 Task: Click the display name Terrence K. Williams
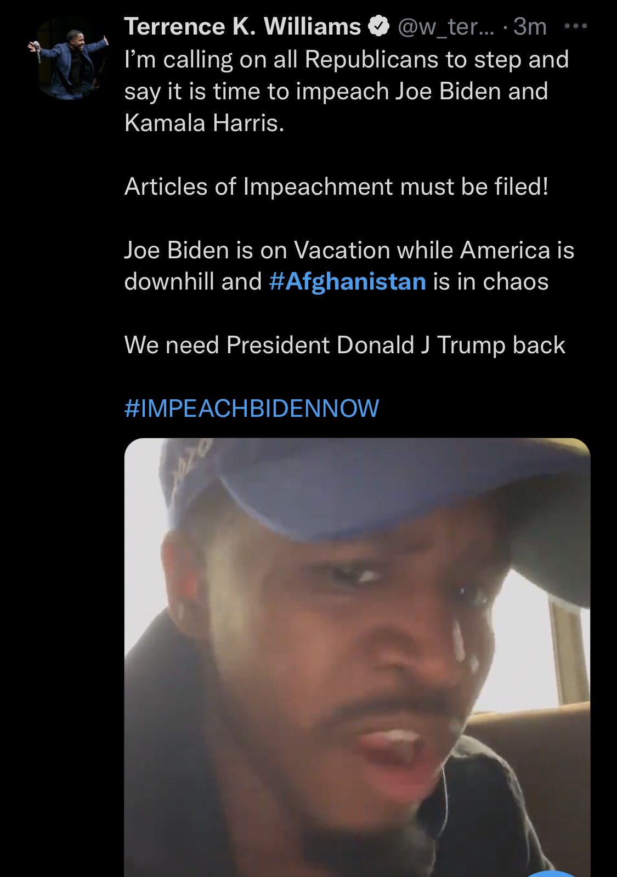(x=242, y=26)
